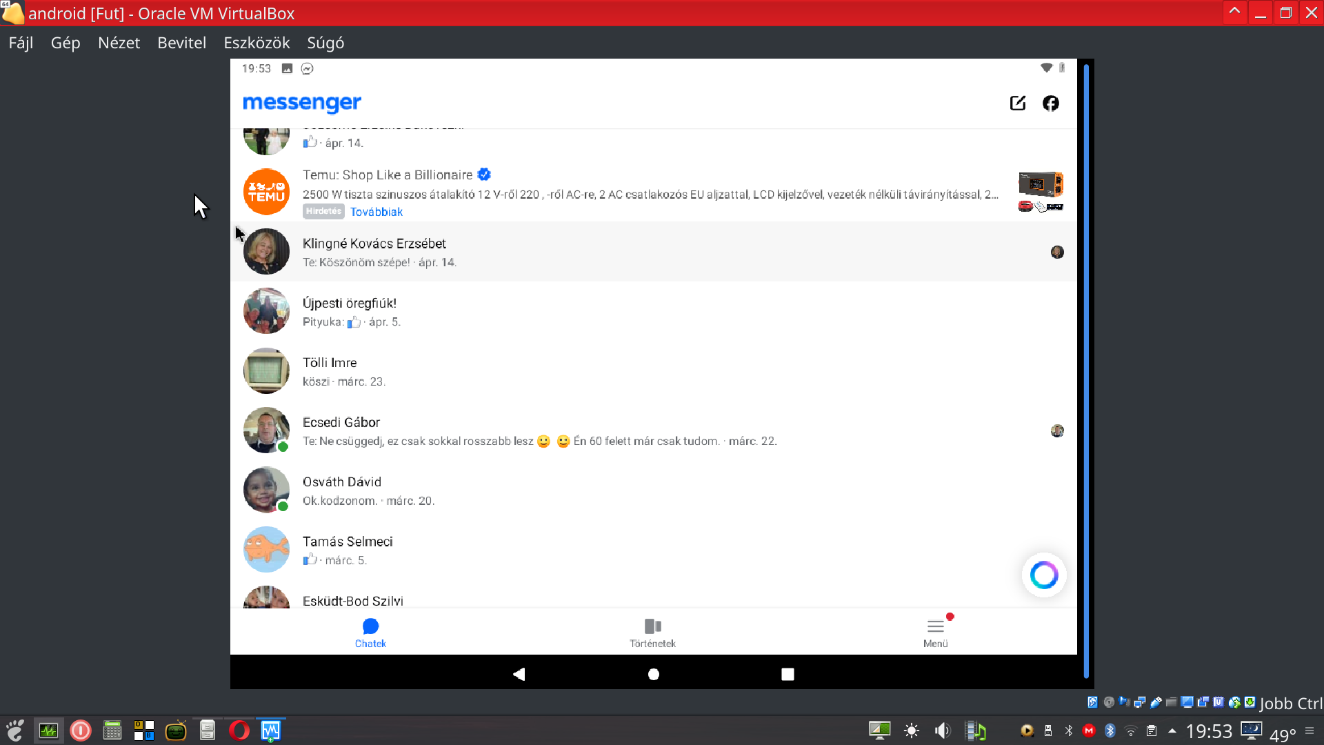Screen dimensions: 1324x745
Task: Open the brightness sun tray icon
Action: click(912, 731)
